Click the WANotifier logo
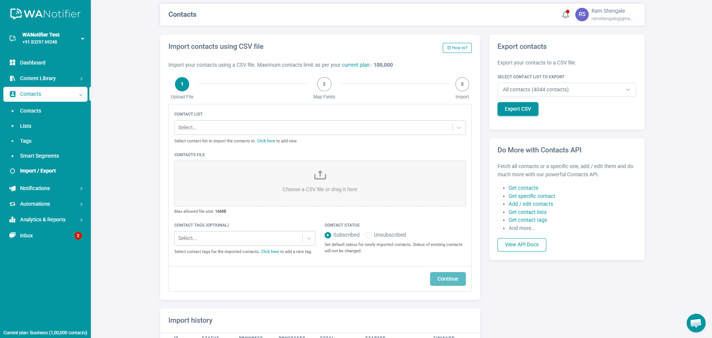Screen dimensions: 712x338 point(45,14)
